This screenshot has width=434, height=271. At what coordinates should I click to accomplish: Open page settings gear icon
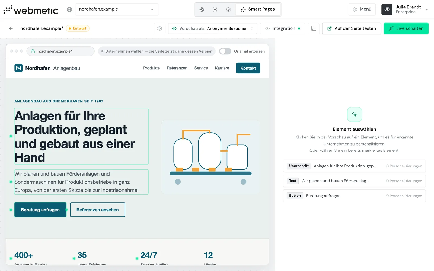tap(160, 28)
